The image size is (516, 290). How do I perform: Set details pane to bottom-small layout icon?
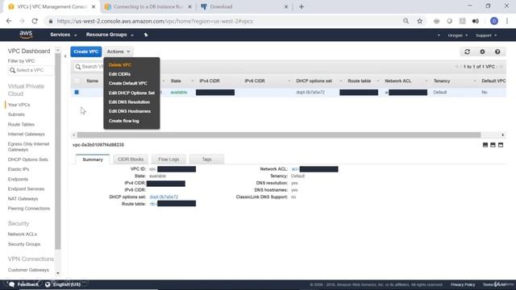485,145
